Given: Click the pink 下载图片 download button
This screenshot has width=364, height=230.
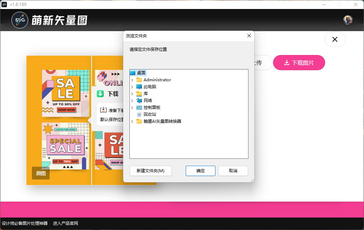Looking at the screenshot, I should tap(299, 63).
